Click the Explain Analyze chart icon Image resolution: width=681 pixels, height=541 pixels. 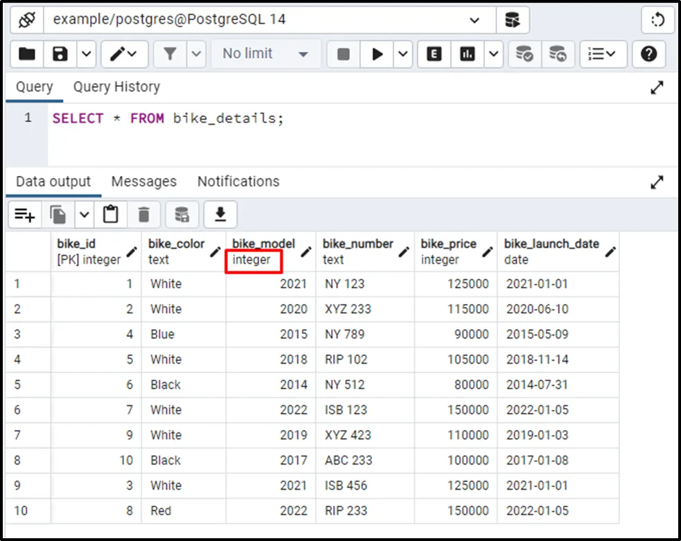click(468, 54)
